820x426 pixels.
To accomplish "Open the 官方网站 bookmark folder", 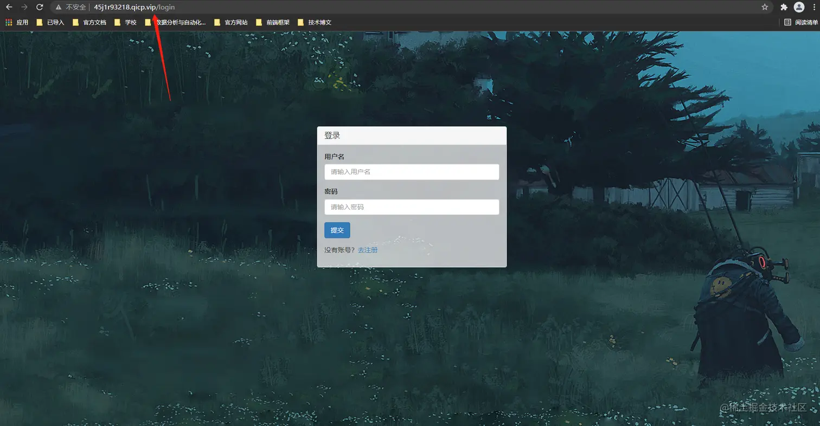I will [231, 22].
